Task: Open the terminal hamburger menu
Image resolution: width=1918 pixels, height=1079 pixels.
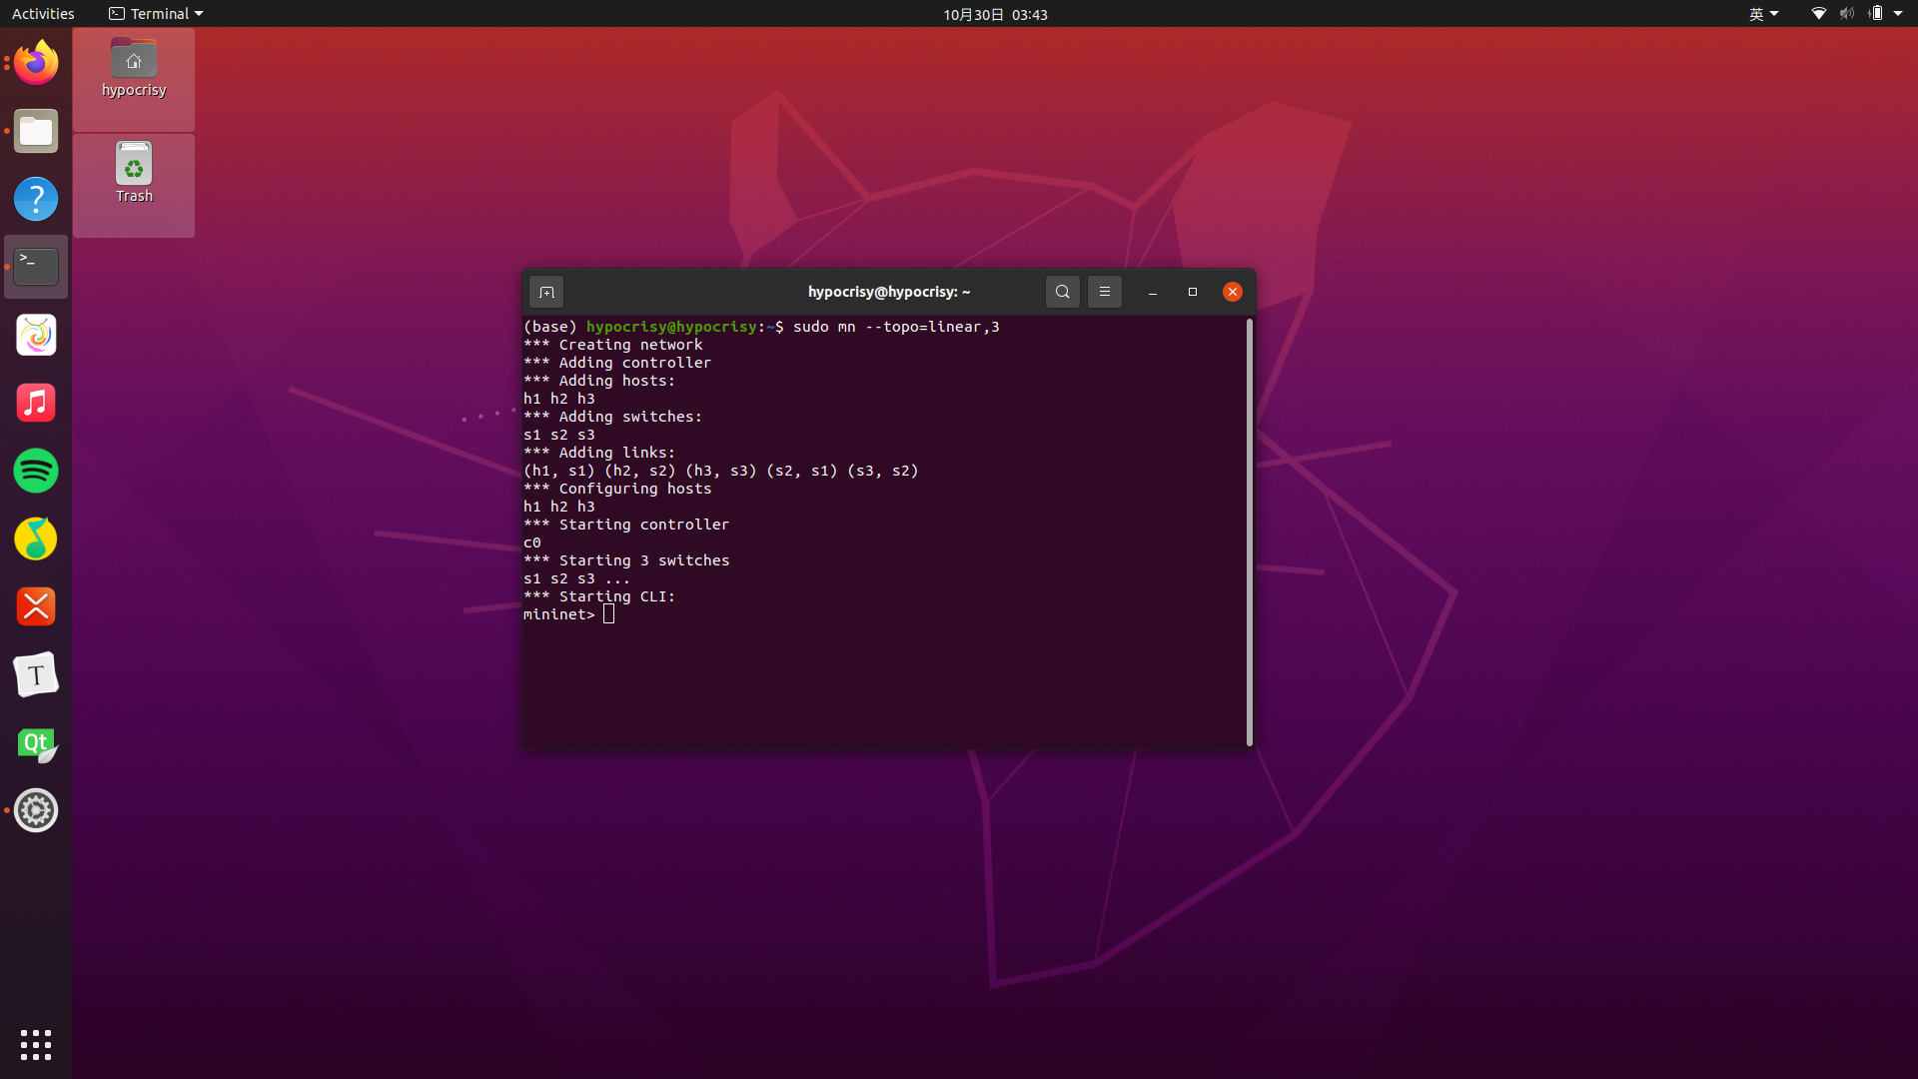Action: pyautogui.click(x=1104, y=292)
